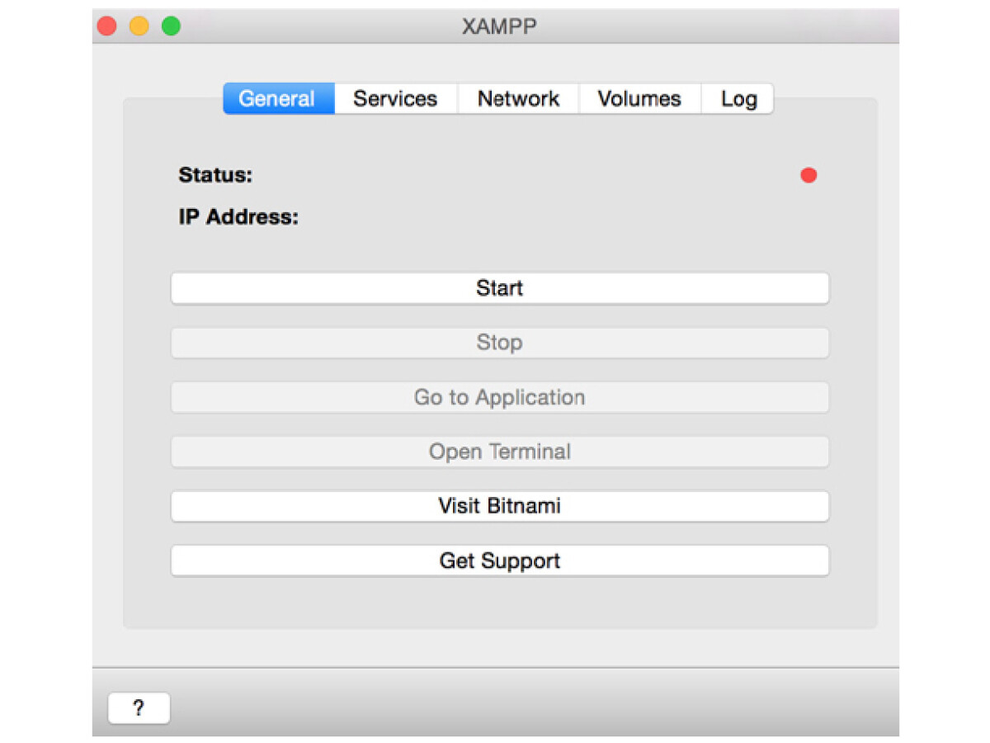This screenshot has height=743, width=990.
Task: Open the Visit Bitnami link button
Action: (x=500, y=506)
